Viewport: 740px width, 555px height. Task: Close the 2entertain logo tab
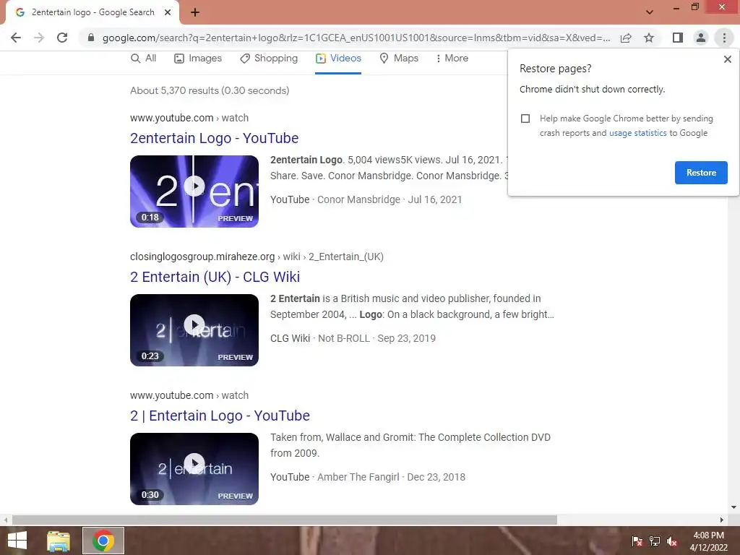tap(168, 13)
